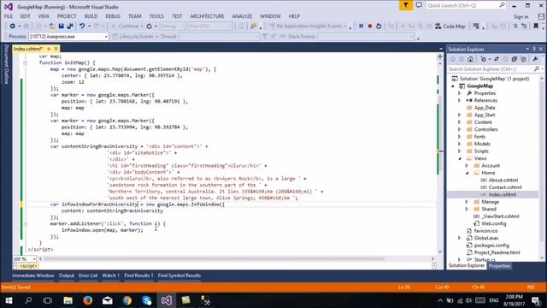The width and height of the screenshot is (547, 308).
Task: Launch Firefox from the taskbar
Action: point(87,300)
